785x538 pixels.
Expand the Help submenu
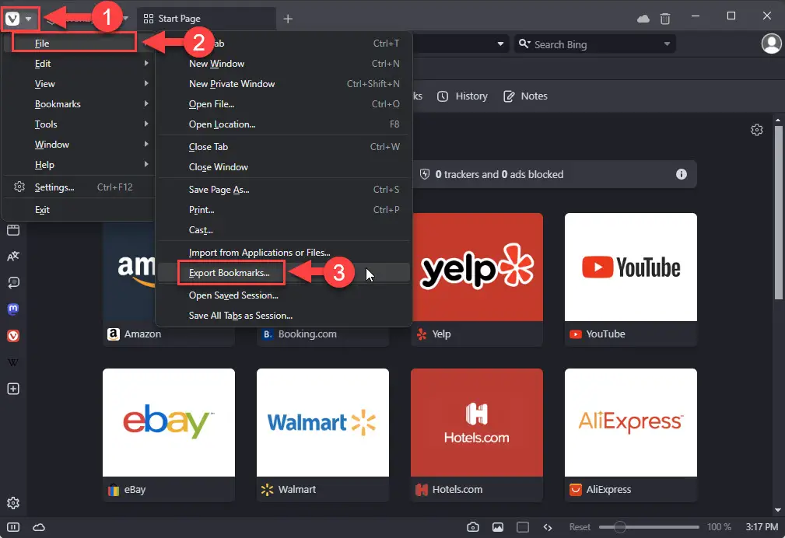point(78,165)
